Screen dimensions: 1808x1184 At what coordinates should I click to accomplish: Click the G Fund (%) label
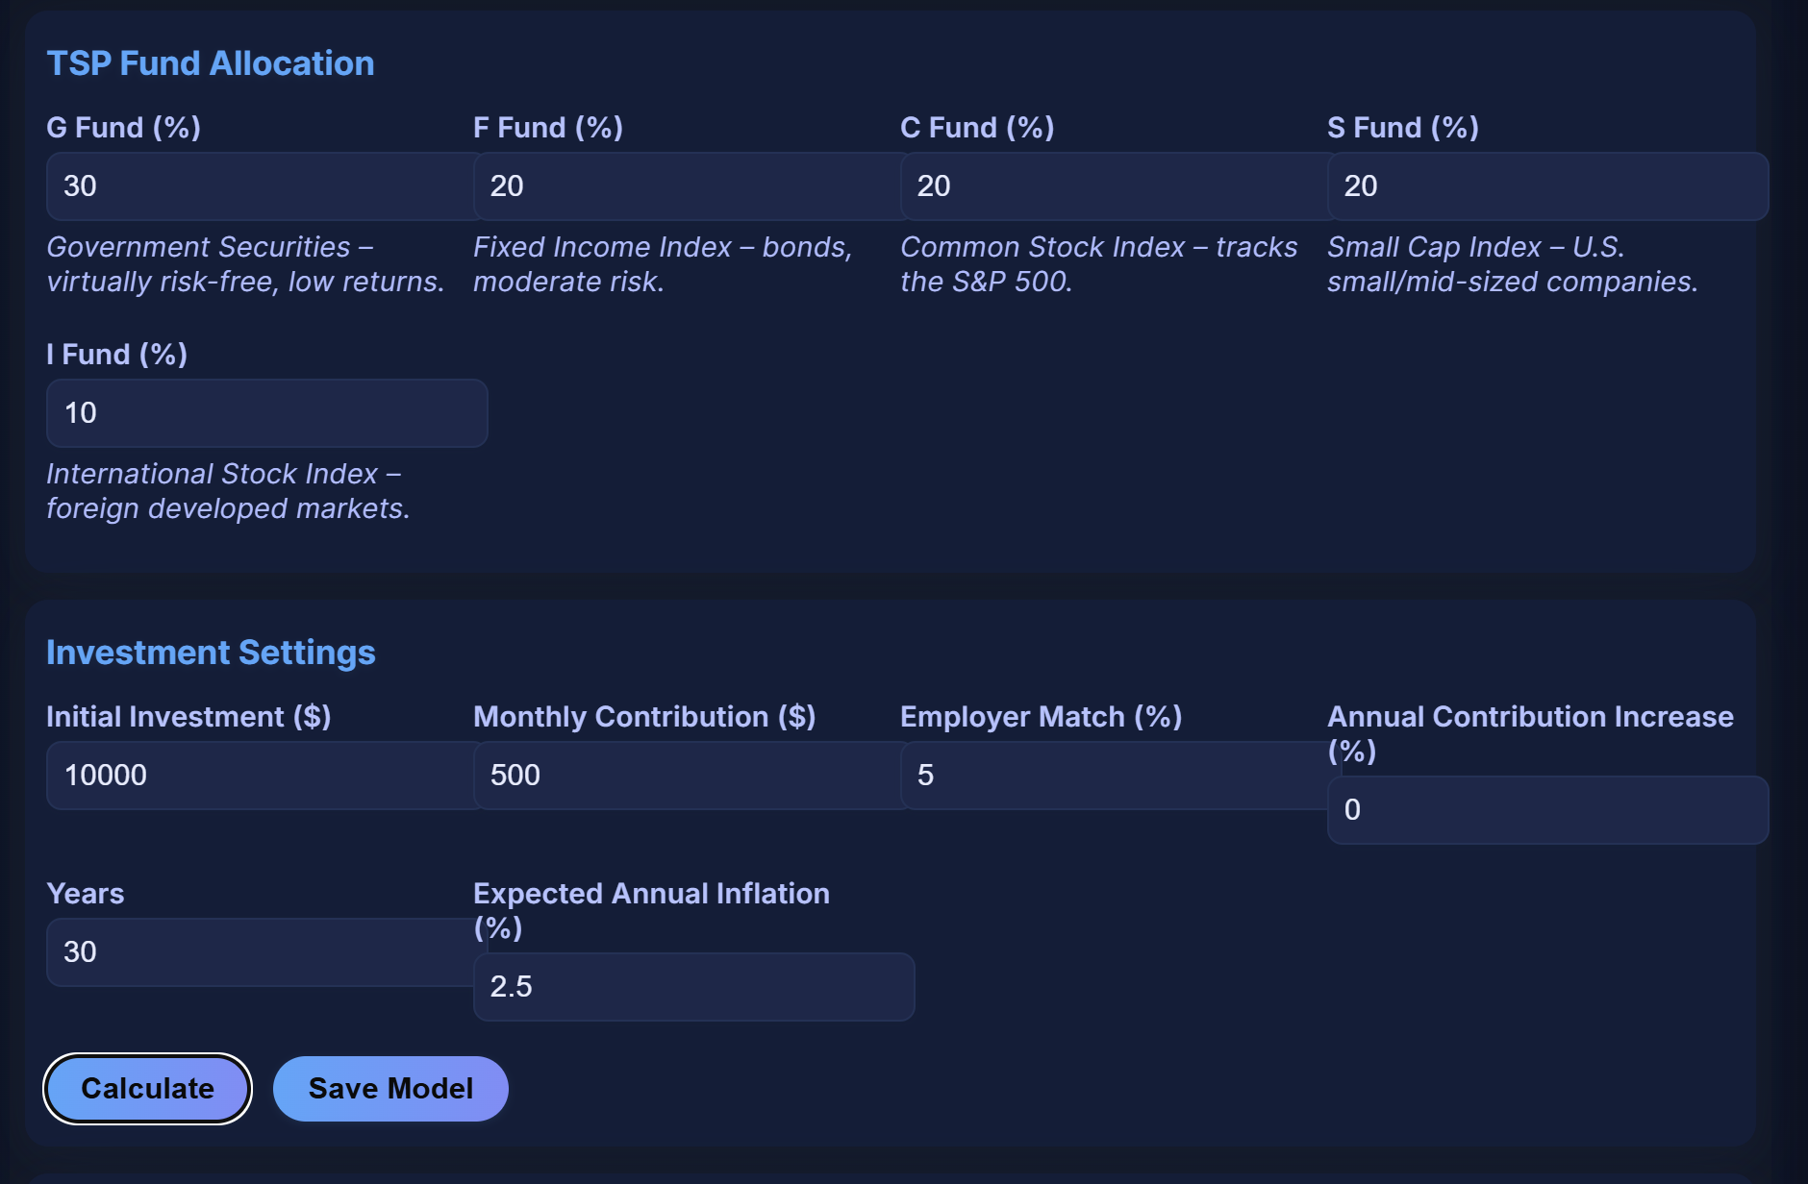123,128
